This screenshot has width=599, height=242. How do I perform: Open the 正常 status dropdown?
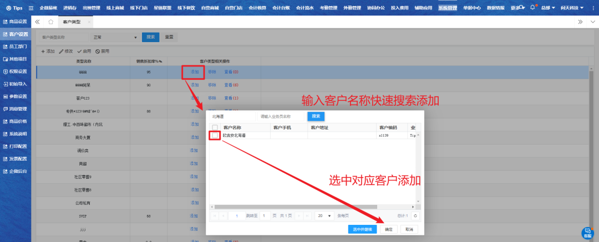pyautogui.click(x=115, y=37)
